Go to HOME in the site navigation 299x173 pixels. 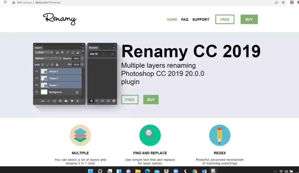[172, 20]
